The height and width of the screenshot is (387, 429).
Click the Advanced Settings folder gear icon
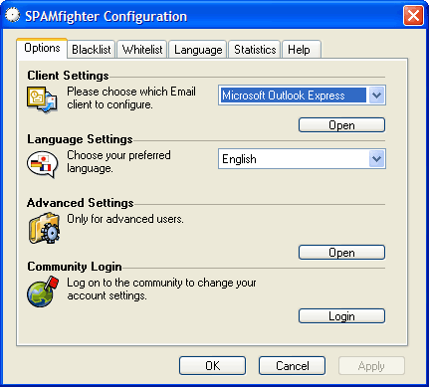(44, 228)
